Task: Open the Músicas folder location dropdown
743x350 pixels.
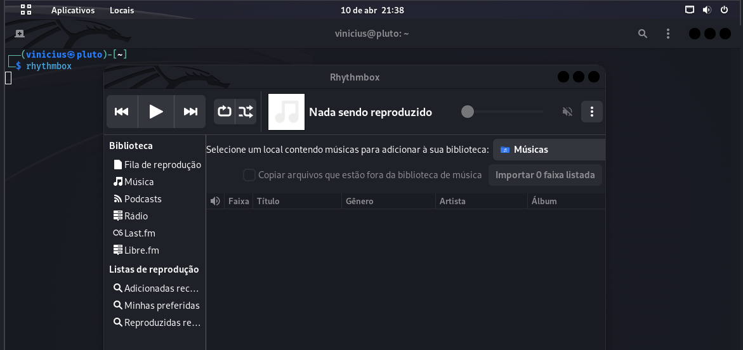Action: (x=549, y=150)
